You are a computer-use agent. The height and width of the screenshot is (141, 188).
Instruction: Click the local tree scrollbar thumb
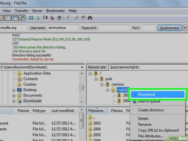click(x=82, y=88)
